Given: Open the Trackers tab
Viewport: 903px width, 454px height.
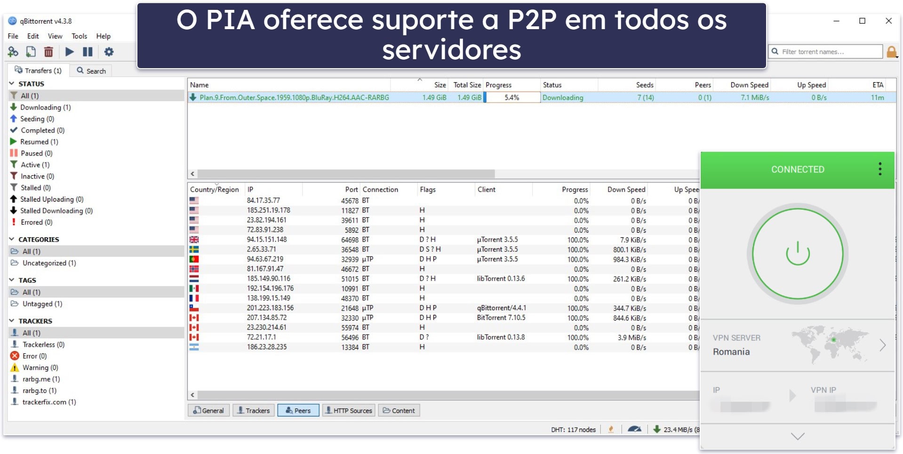Looking at the screenshot, I should (x=254, y=410).
